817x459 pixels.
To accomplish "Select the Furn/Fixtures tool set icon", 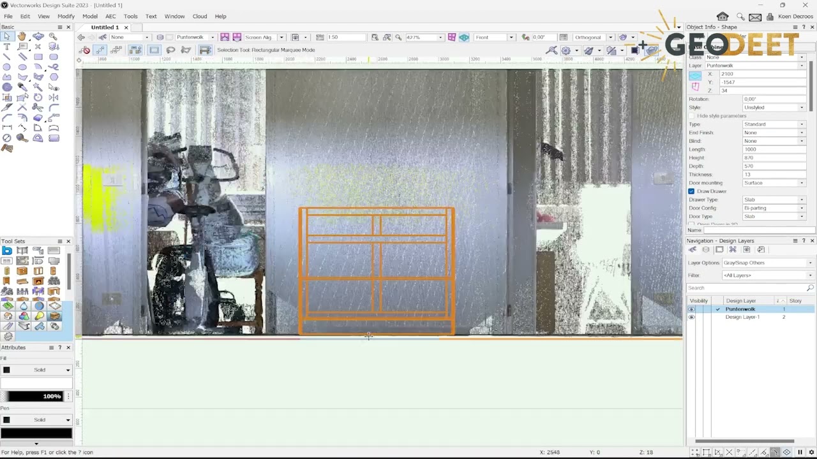I will (54, 316).
